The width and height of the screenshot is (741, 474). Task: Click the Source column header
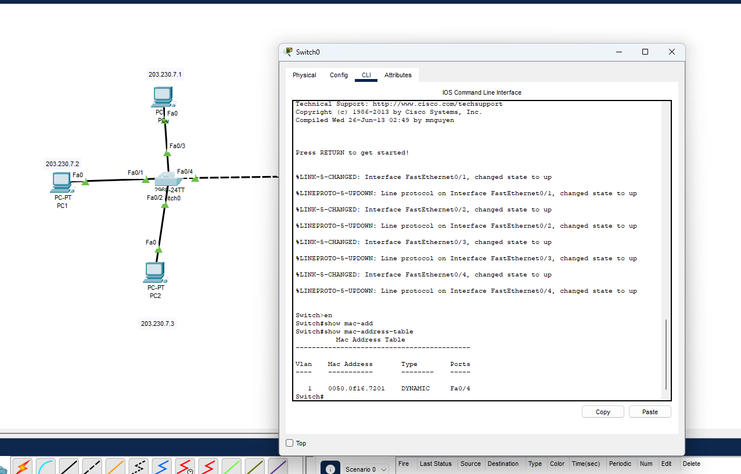point(470,464)
